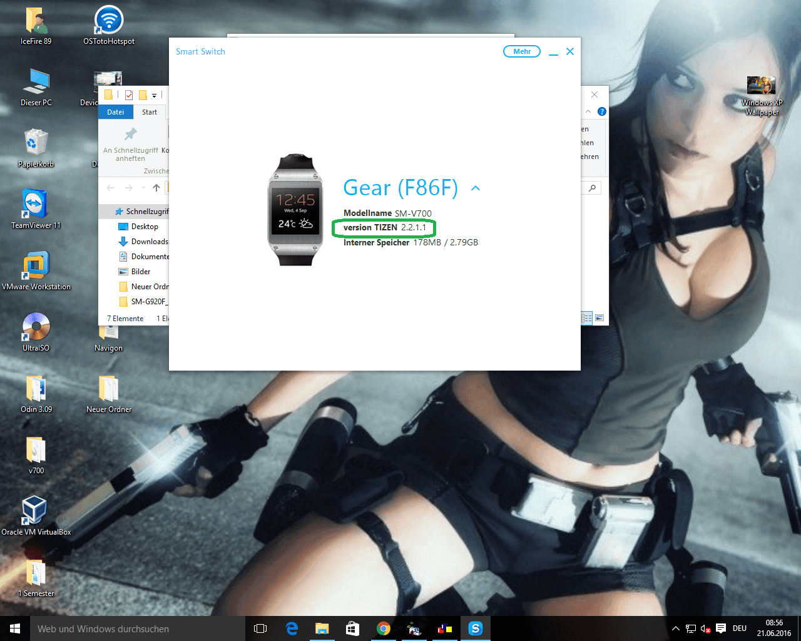Open the v700 folder on the desktop
Screen dimensions: 801x641
36,455
